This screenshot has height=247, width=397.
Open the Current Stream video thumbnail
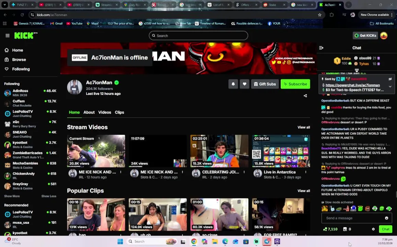pyautogui.click(x=96, y=151)
